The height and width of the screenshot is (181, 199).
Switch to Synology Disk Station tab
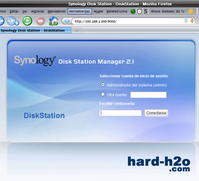pos(35,31)
